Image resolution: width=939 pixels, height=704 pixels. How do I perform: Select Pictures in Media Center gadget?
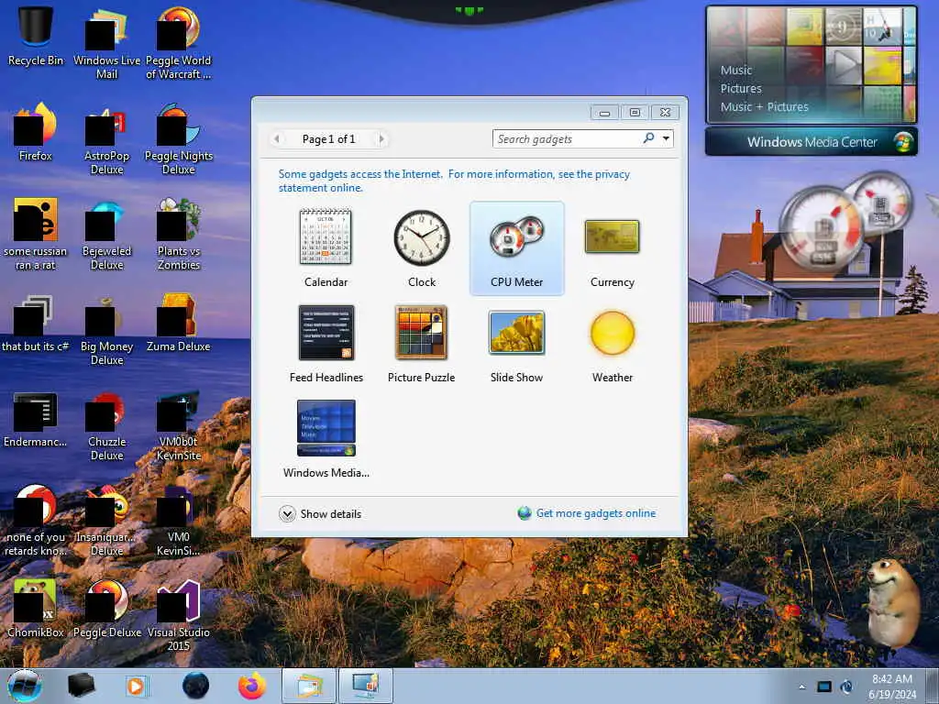pyautogui.click(x=741, y=89)
